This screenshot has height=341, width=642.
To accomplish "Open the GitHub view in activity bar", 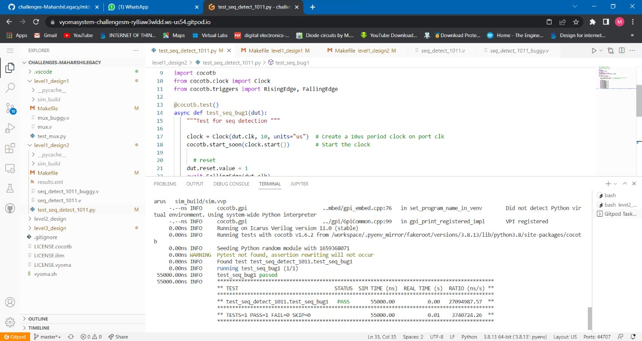I will click(10, 209).
